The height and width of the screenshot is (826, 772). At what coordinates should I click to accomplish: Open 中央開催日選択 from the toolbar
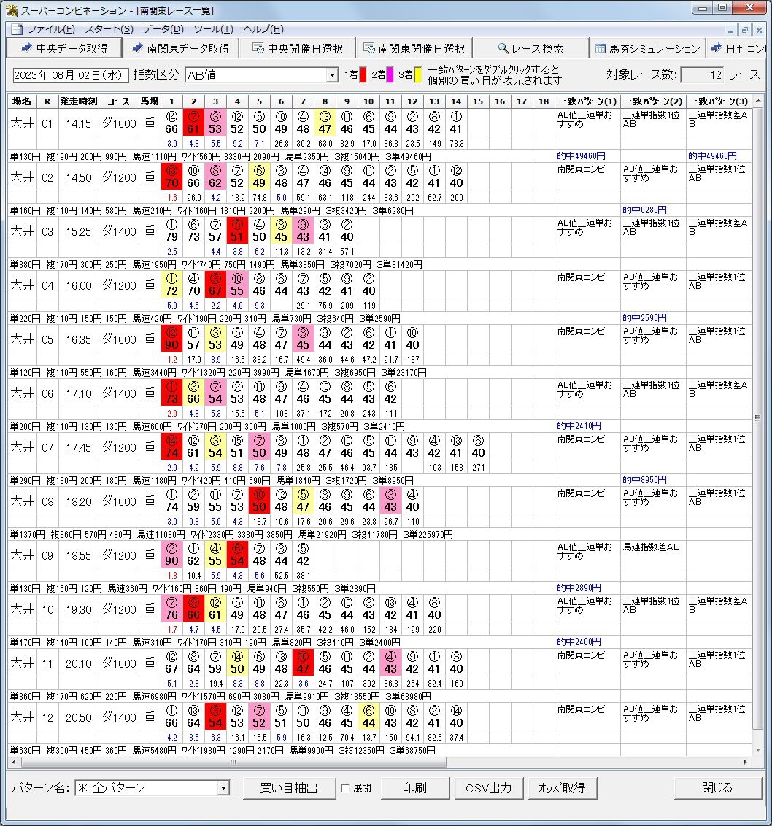pyautogui.click(x=297, y=48)
